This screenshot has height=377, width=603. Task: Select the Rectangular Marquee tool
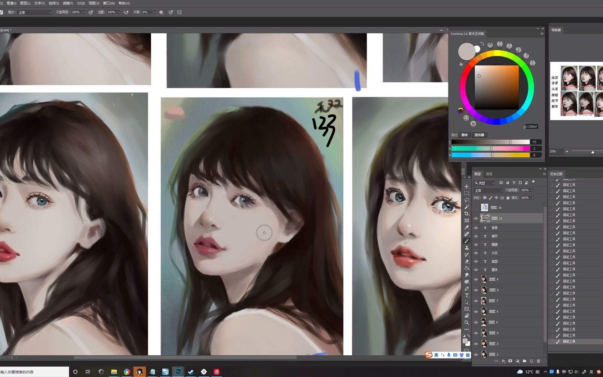coord(467,193)
